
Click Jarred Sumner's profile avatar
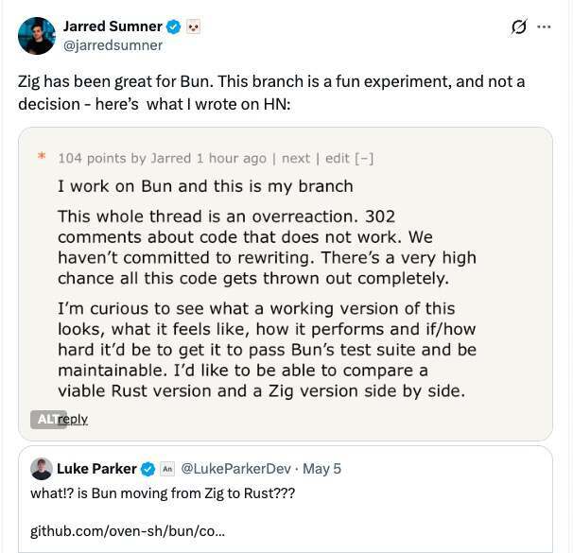pyautogui.click(x=37, y=36)
